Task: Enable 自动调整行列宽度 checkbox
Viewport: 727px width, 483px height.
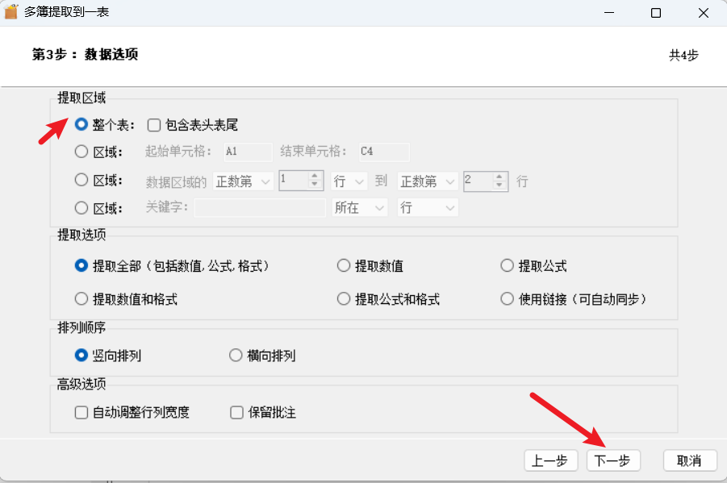Action: point(81,413)
